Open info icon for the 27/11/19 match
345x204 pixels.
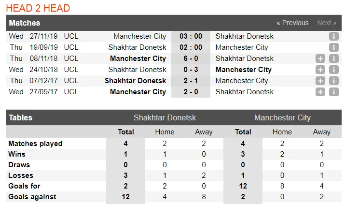[x=333, y=36]
